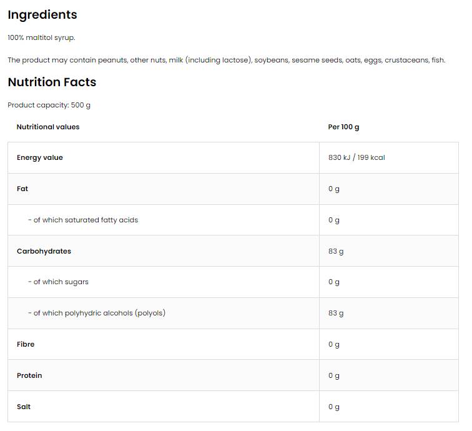Select the Carbohydrates row label
472x431 pixels.
44,251
